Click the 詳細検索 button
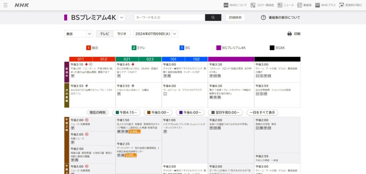The height and width of the screenshot is (174, 366). pyautogui.click(x=235, y=18)
